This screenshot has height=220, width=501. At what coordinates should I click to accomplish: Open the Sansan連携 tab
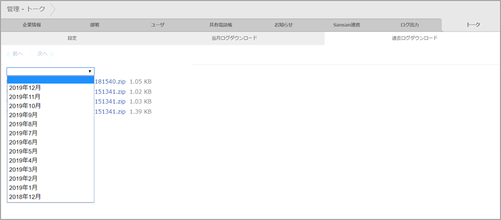(x=347, y=25)
